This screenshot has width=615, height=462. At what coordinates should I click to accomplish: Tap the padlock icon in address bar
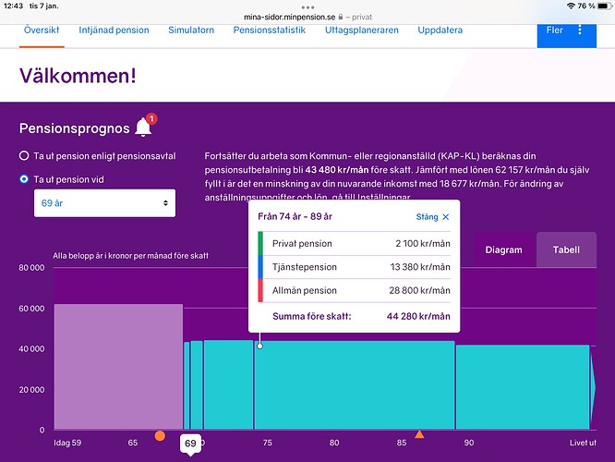coord(342,17)
